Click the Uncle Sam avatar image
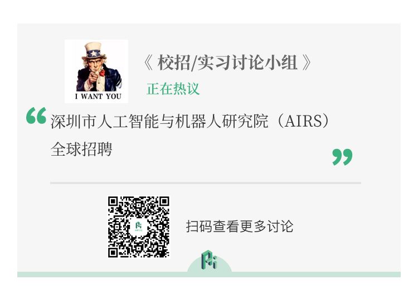 (x=96, y=71)
